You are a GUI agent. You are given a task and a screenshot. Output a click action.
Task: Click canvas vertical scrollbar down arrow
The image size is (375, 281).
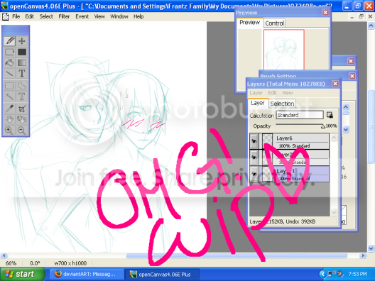(x=371, y=248)
